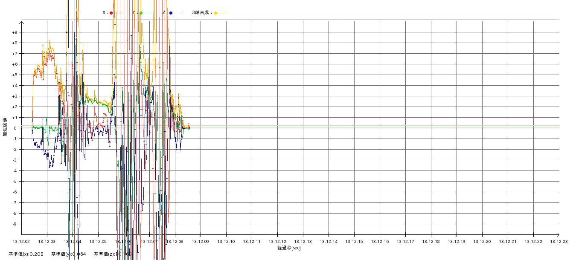This screenshot has height=260, width=576.
Task: Click the 基準値(z) baseline label
Action: click(113, 254)
